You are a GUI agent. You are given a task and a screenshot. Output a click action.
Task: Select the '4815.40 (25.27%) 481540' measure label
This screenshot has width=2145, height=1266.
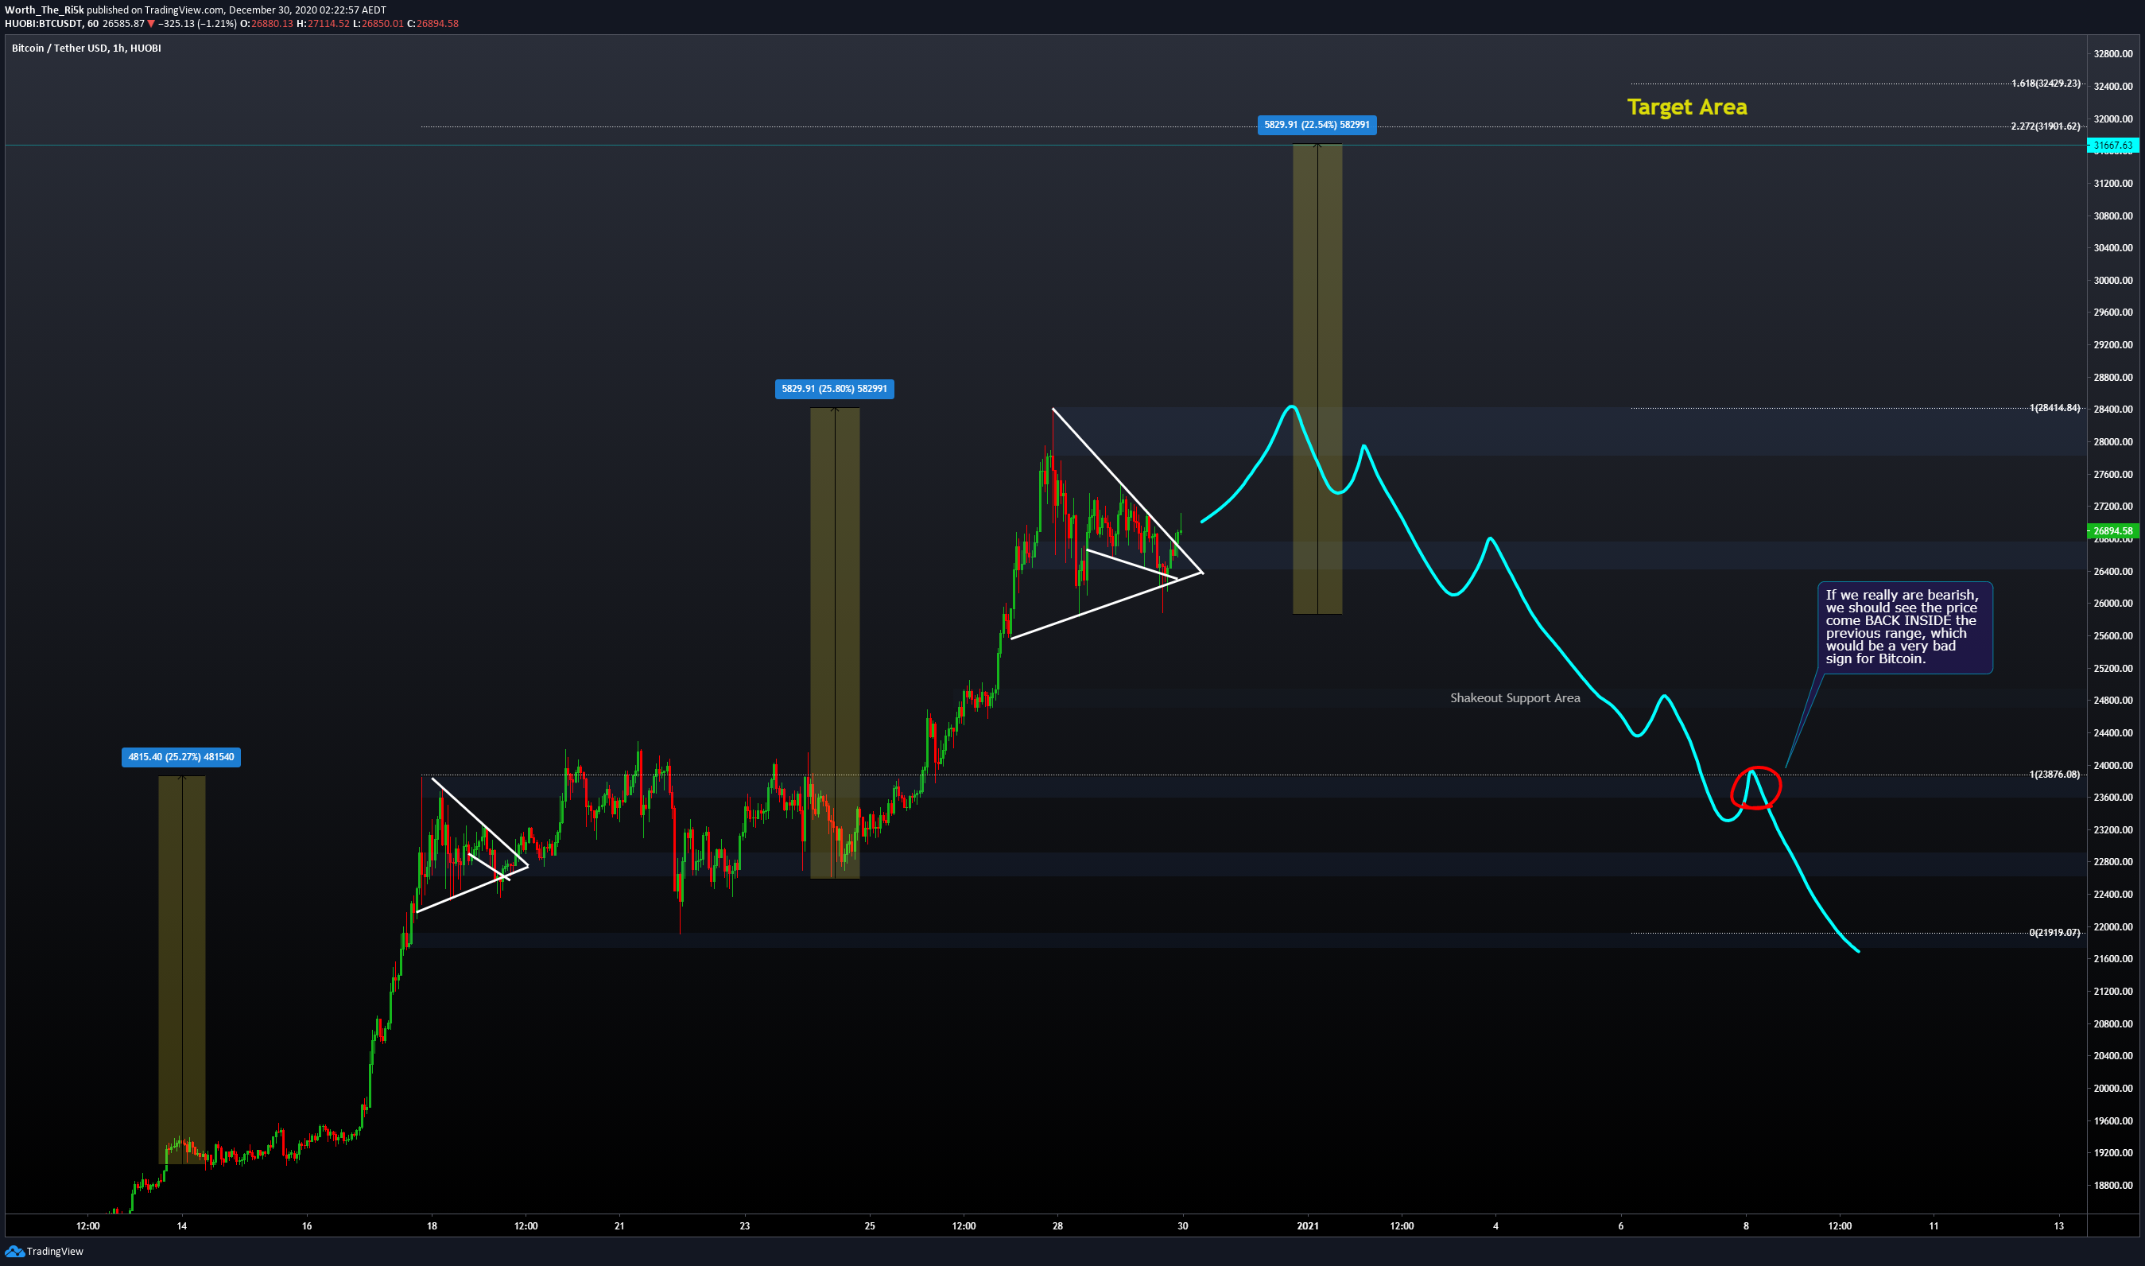pos(180,757)
